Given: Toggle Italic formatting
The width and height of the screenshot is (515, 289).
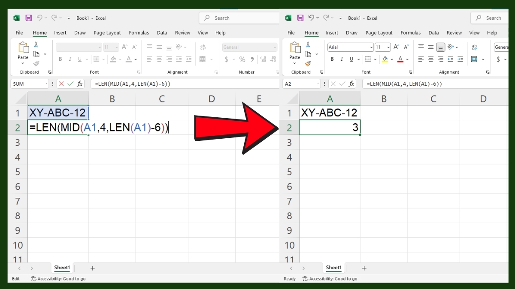Looking at the screenshot, I should (342, 59).
